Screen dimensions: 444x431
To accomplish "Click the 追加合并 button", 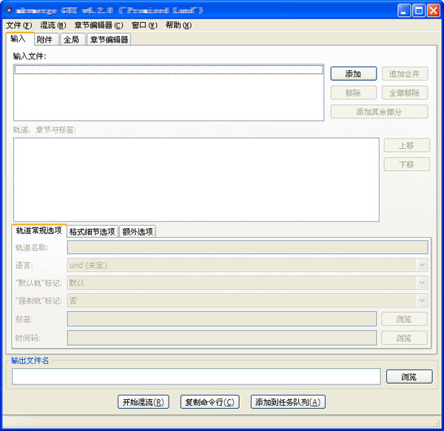I will [x=405, y=74].
